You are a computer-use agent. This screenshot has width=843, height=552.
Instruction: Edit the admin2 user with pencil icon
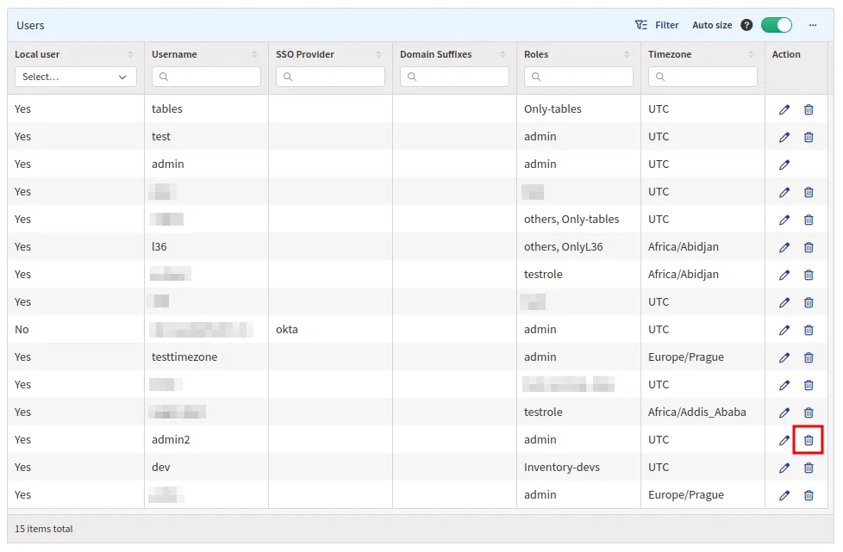784,440
